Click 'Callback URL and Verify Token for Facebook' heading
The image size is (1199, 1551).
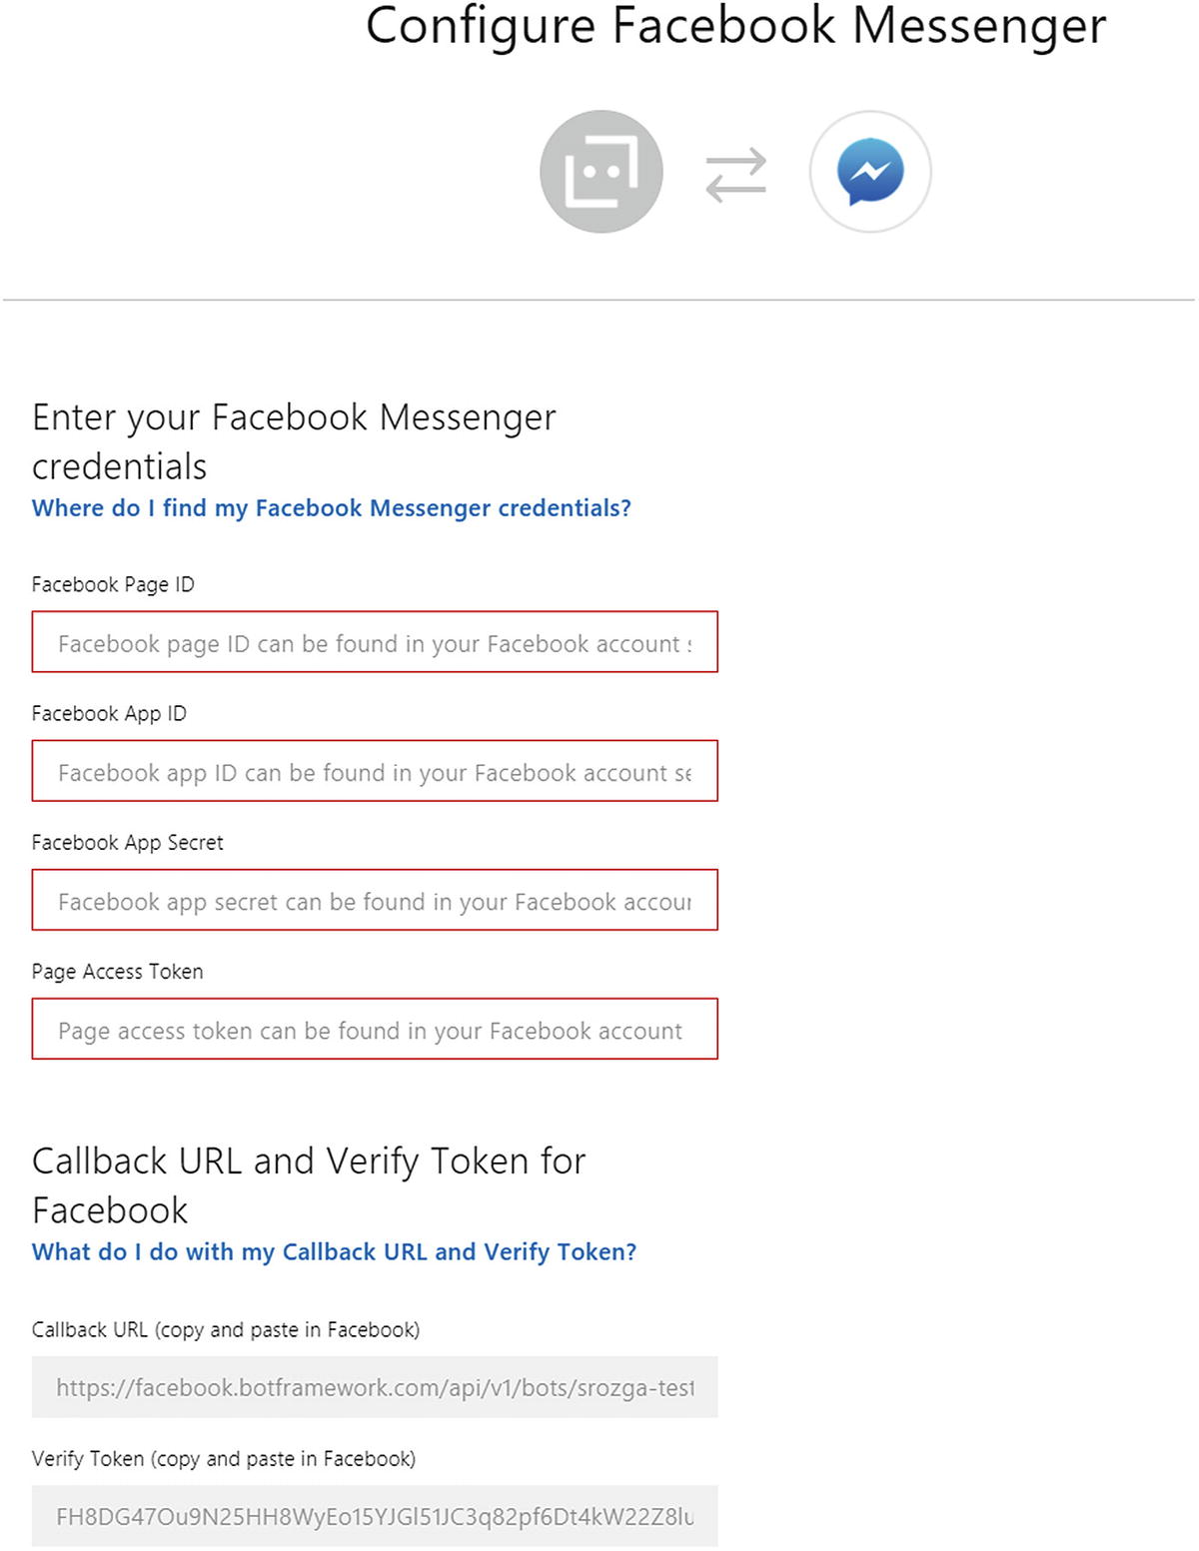(x=308, y=1184)
